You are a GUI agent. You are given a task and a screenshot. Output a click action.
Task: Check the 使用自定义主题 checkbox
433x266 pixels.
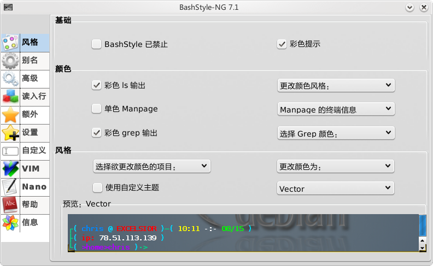(97, 188)
